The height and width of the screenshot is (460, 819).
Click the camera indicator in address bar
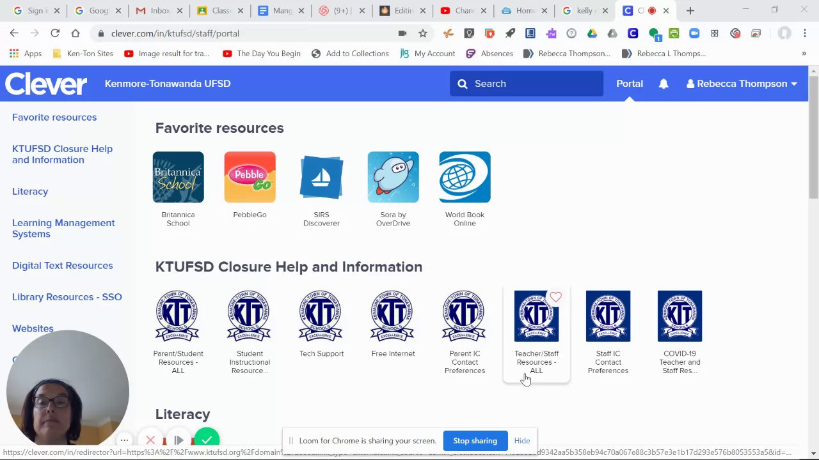(x=402, y=33)
